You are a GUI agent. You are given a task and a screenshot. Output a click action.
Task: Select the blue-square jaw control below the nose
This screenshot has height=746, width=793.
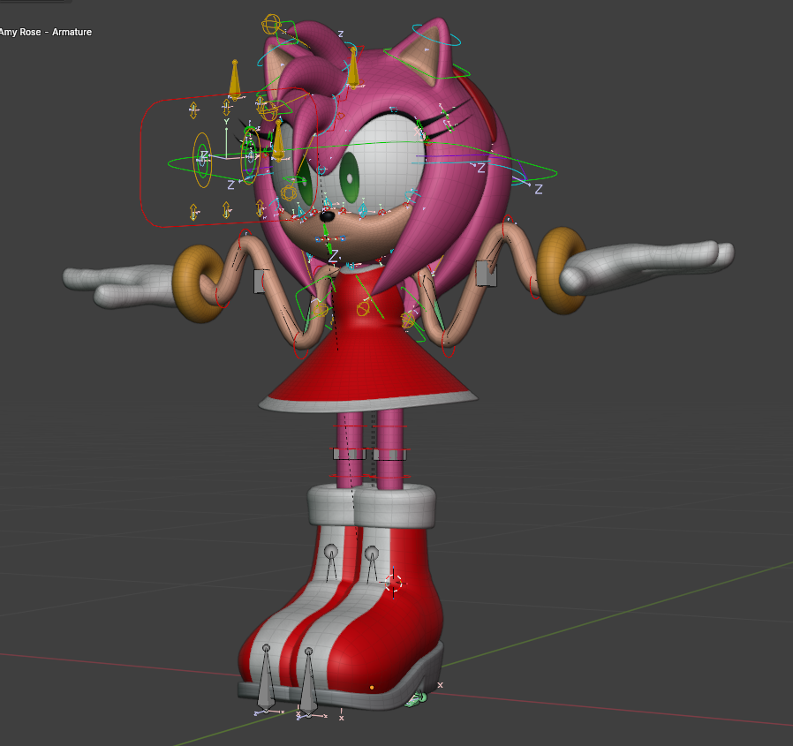pyautogui.click(x=329, y=238)
